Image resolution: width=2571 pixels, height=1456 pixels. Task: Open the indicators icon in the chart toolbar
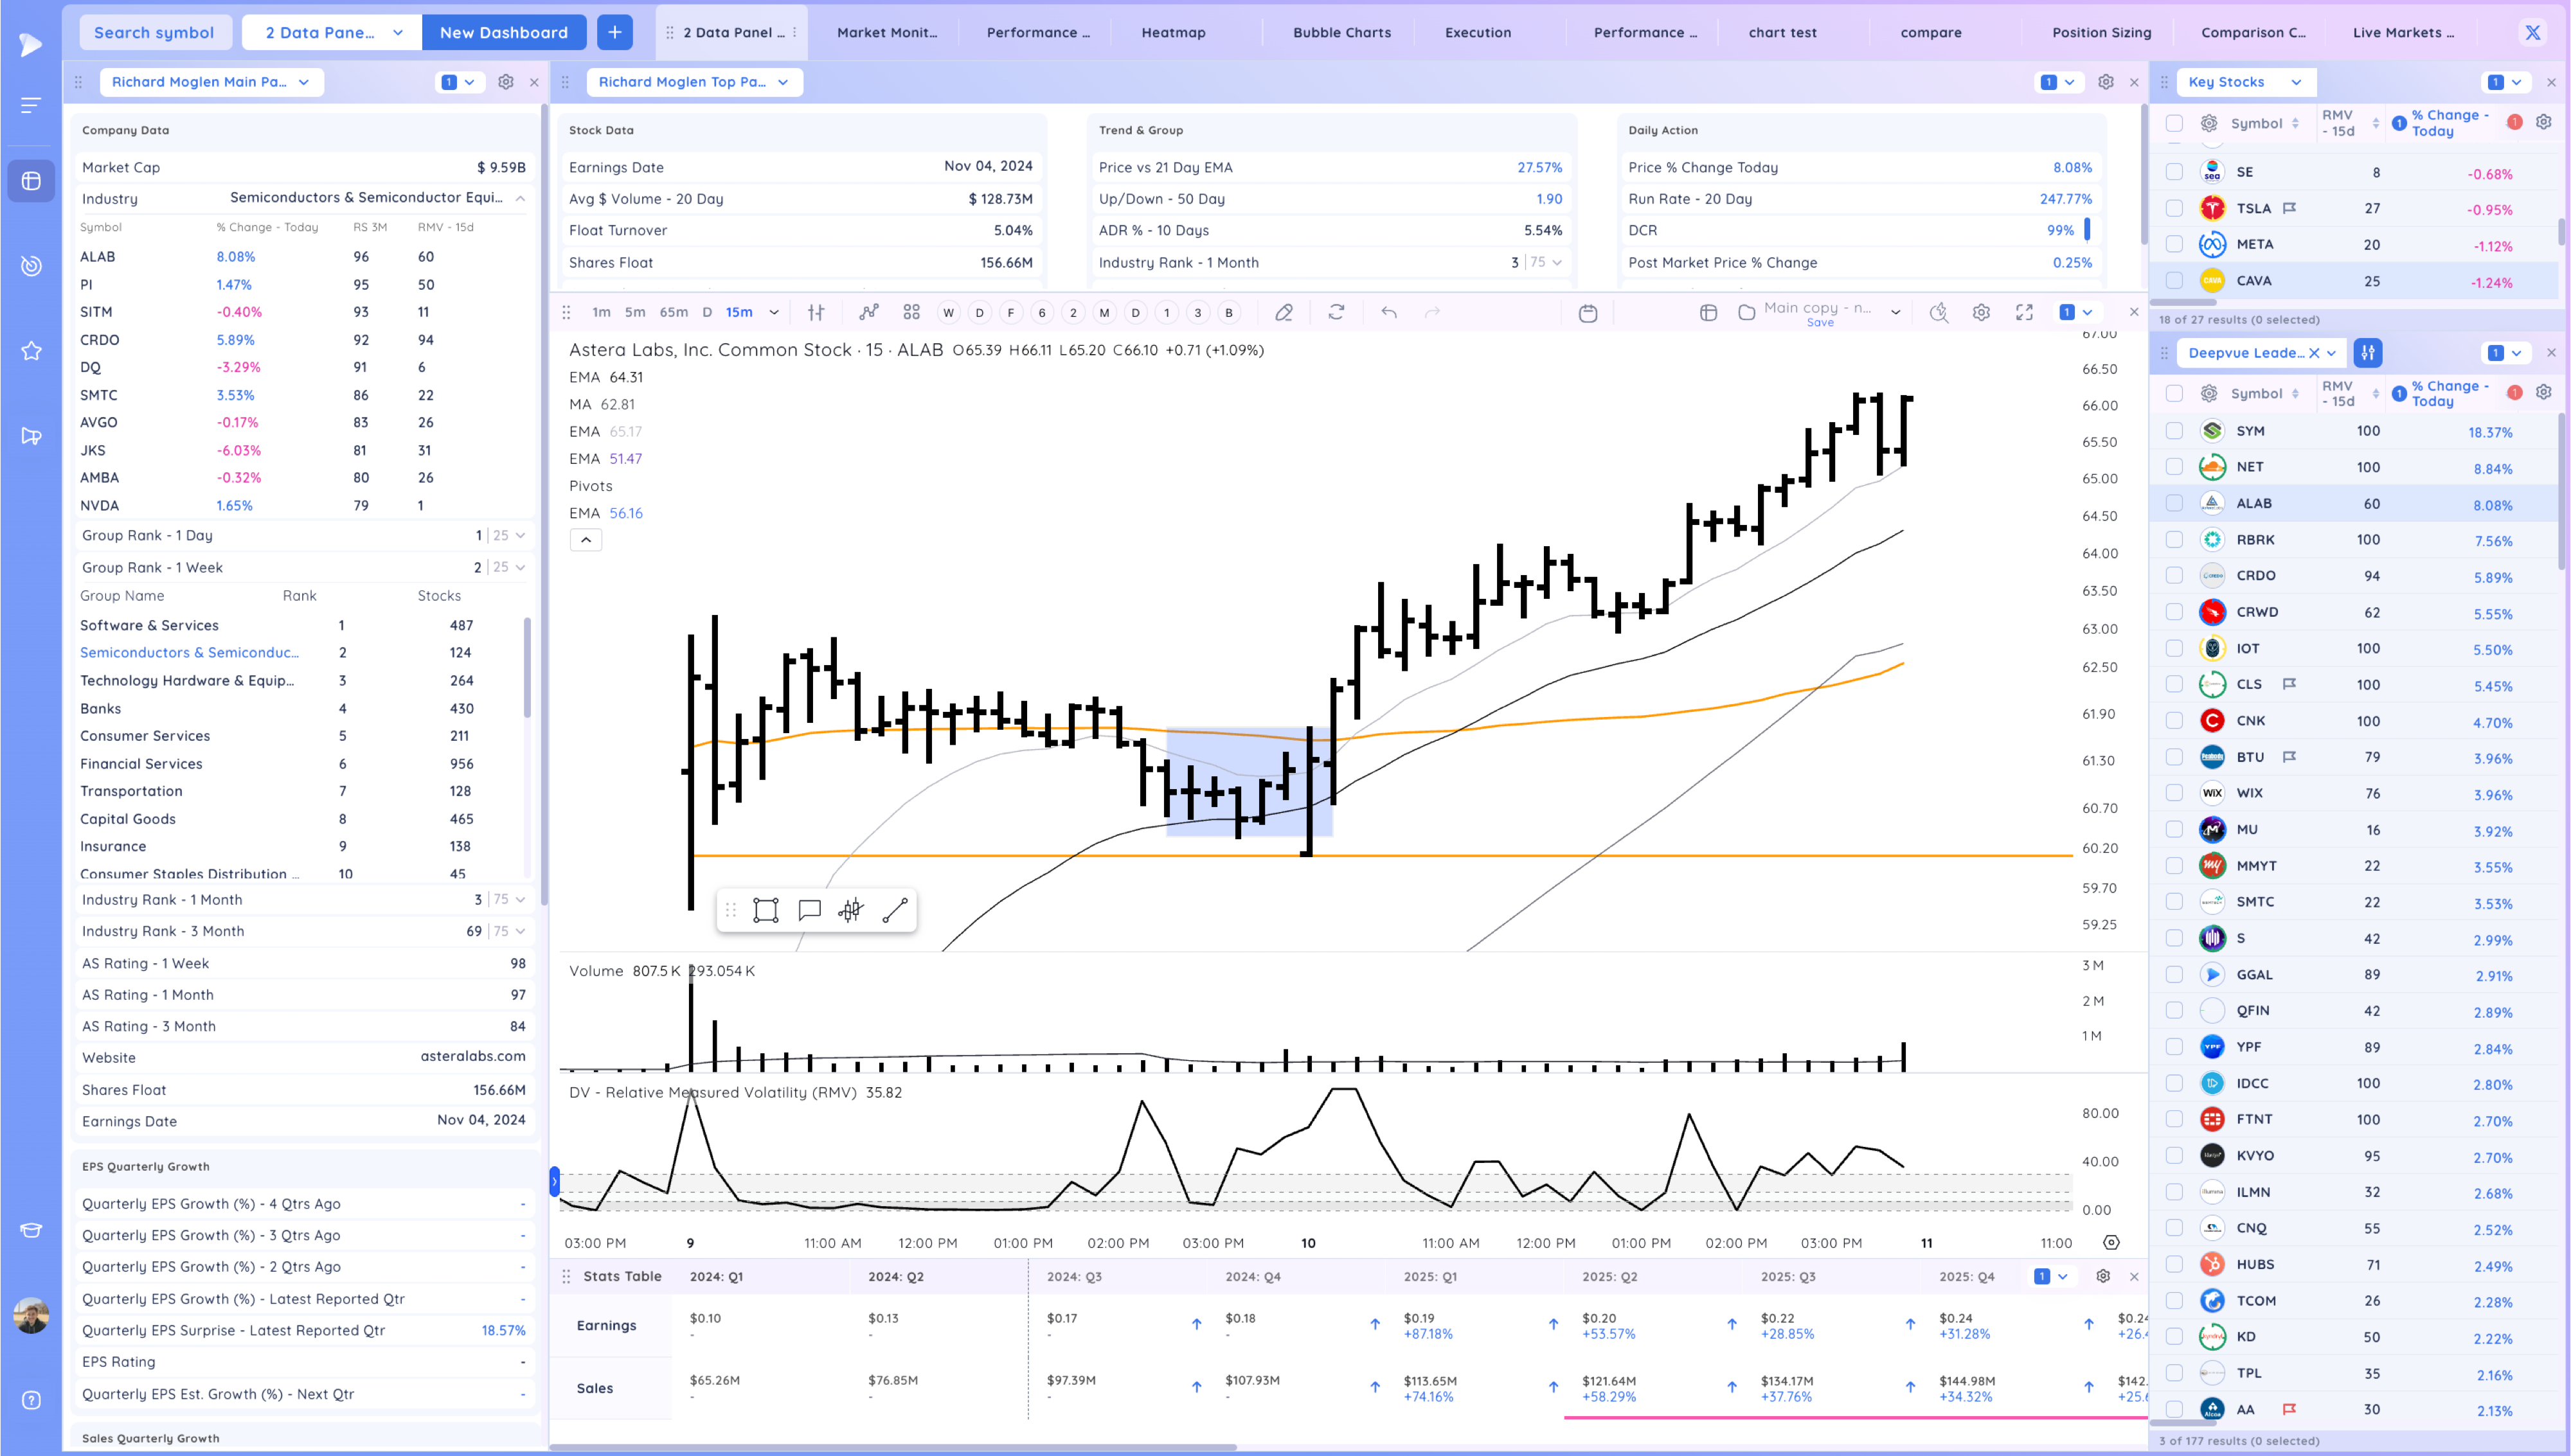tap(869, 313)
